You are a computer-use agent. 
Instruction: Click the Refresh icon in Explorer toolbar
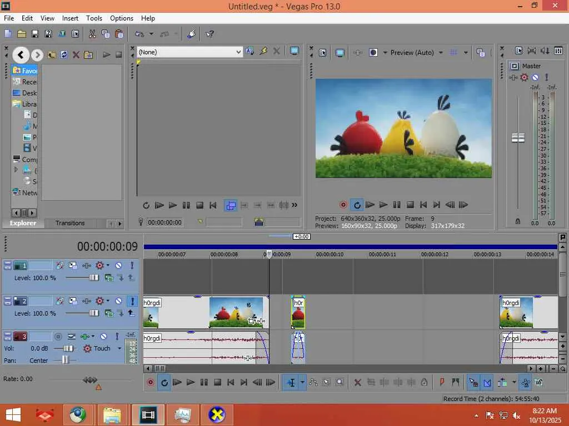point(64,55)
